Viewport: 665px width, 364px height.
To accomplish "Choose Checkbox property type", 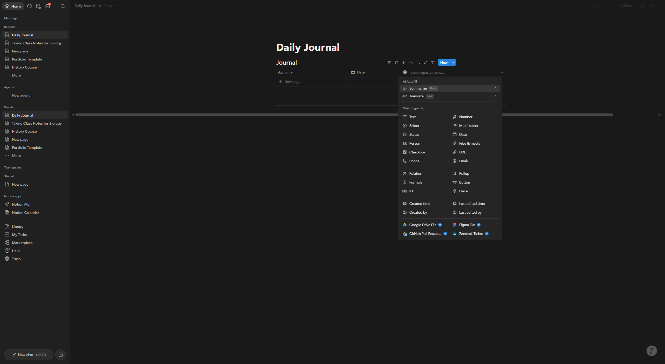I will [425, 152].
